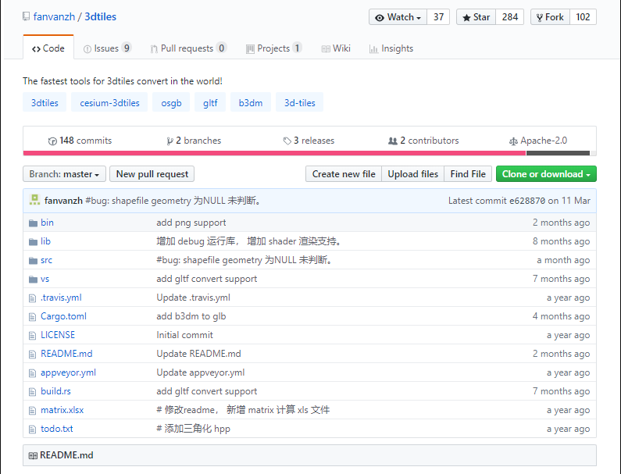The image size is (621, 474).
Task: Star the 3dtiles repository
Action: coord(476,17)
